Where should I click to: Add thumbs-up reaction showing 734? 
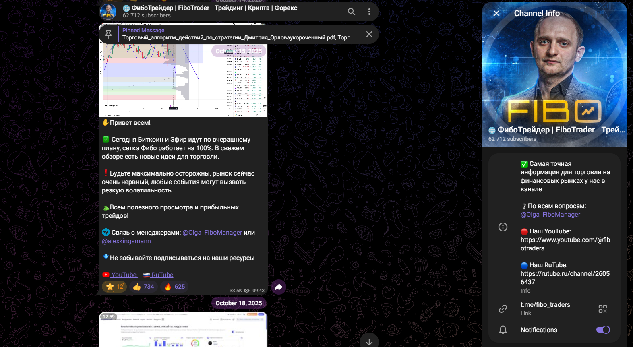click(144, 287)
